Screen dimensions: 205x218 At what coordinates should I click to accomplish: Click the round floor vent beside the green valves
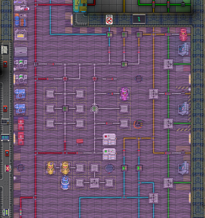point(110,168)
